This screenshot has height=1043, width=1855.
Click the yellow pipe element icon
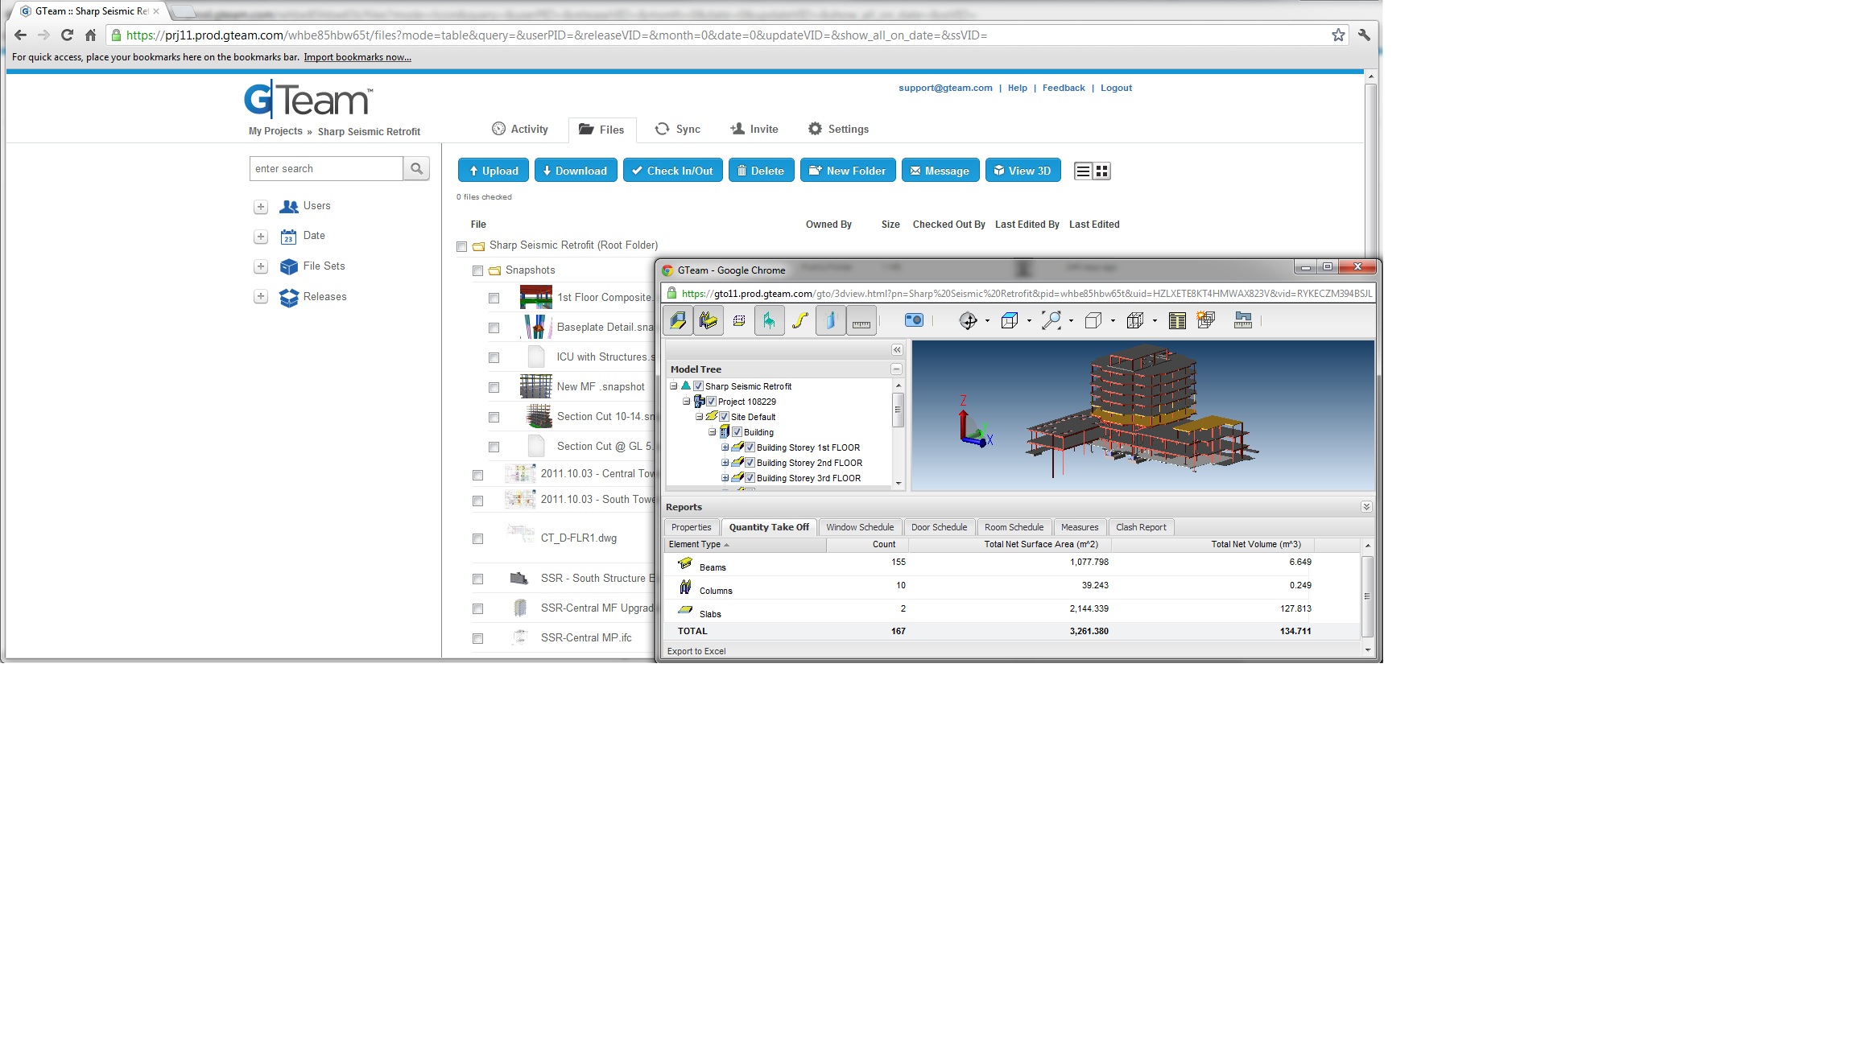click(x=799, y=321)
